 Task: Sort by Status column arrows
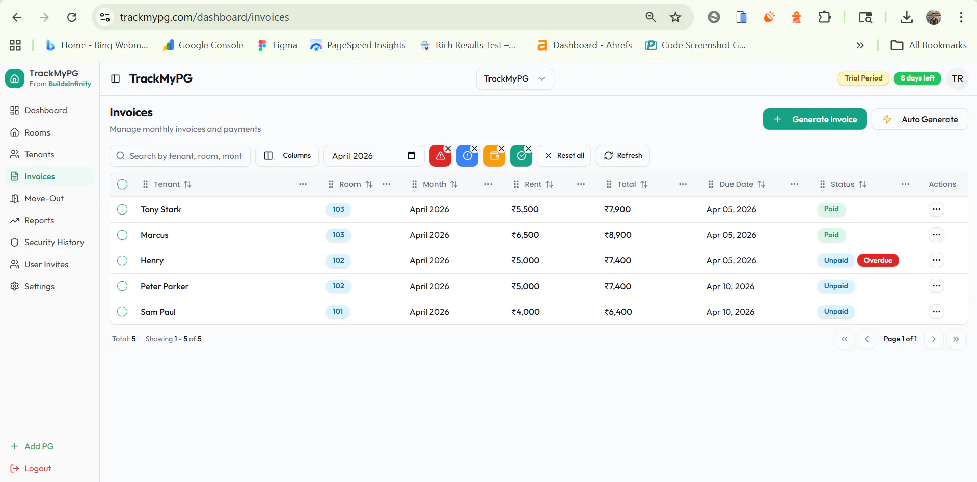pos(862,184)
